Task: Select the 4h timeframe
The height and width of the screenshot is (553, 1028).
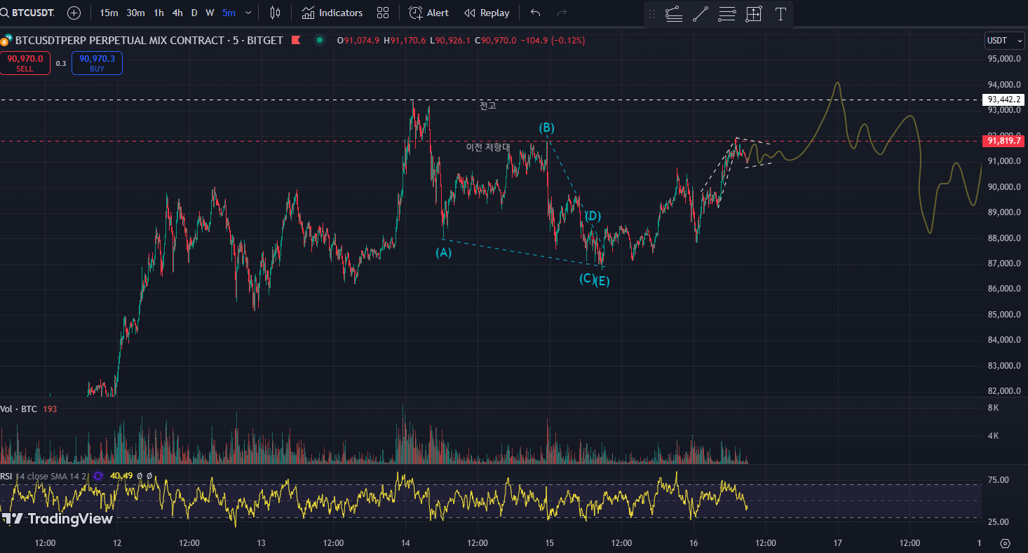Action: (x=177, y=13)
